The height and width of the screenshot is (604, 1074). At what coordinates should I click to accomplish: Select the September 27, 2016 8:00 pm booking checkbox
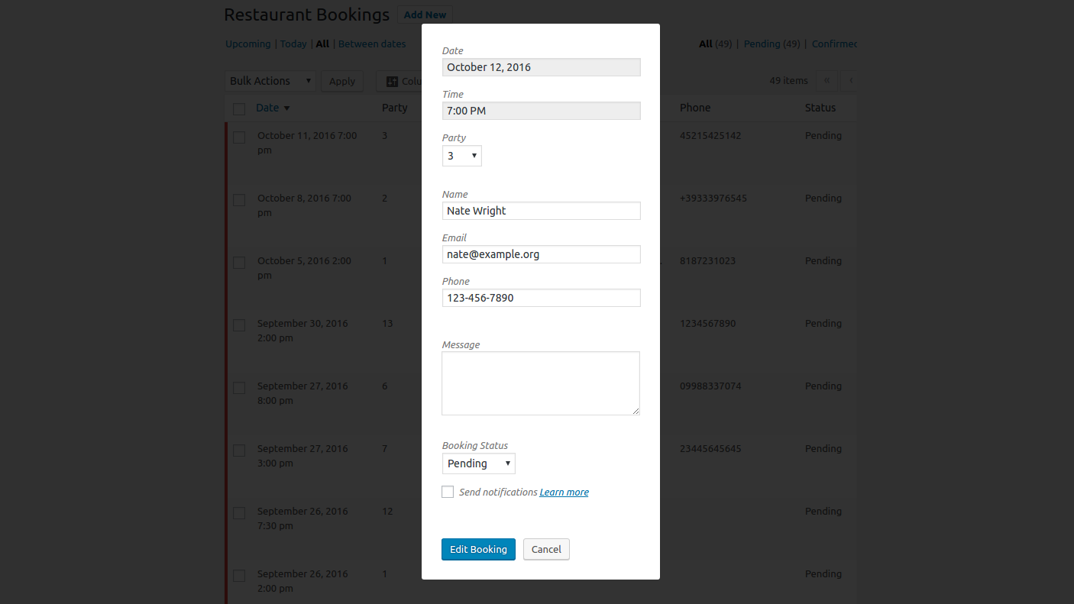(239, 388)
